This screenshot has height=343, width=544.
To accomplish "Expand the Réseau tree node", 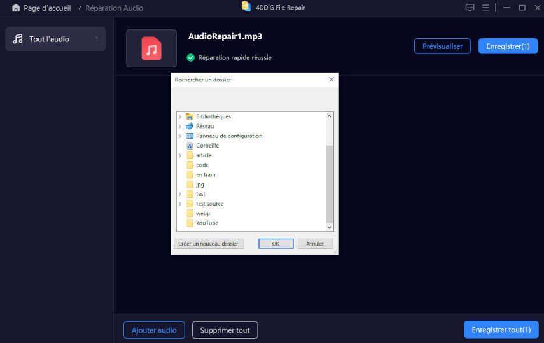I will pyautogui.click(x=179, y=127).
